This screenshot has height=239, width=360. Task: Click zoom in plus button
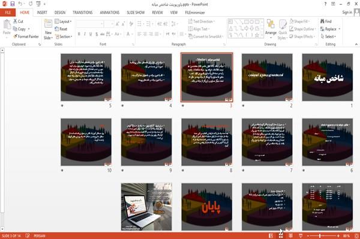coord(338,236)
